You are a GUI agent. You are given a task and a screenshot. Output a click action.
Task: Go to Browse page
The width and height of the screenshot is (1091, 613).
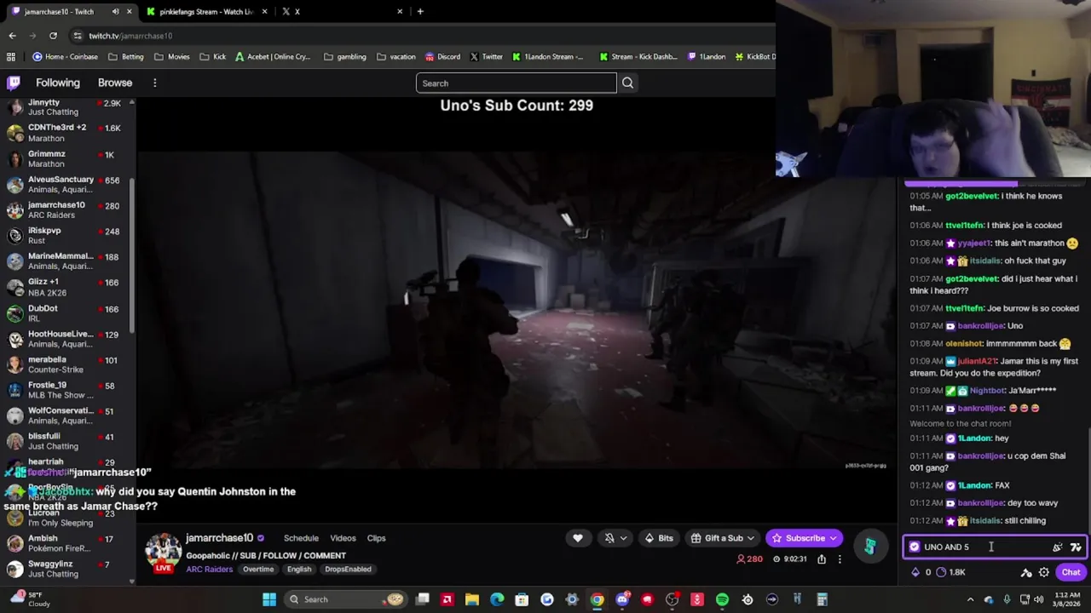[115, 83]
